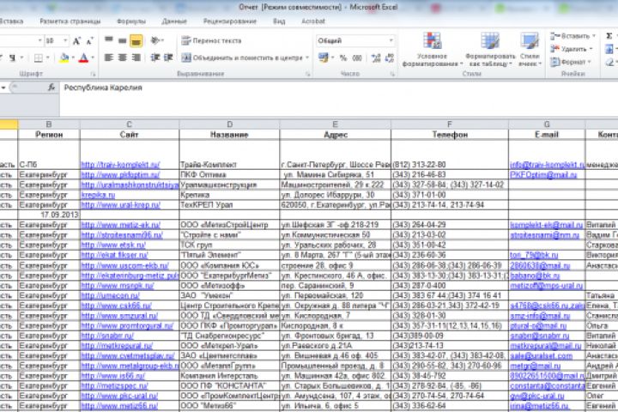
Task: Open the Шрифт dialog launcher
Action: 94,74
